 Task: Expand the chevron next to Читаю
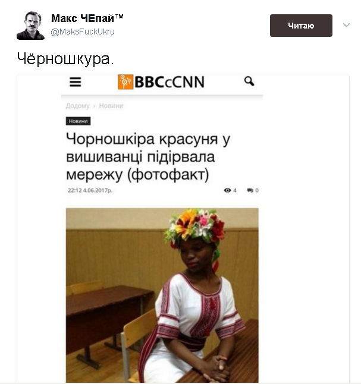click(x=346, y=25)
